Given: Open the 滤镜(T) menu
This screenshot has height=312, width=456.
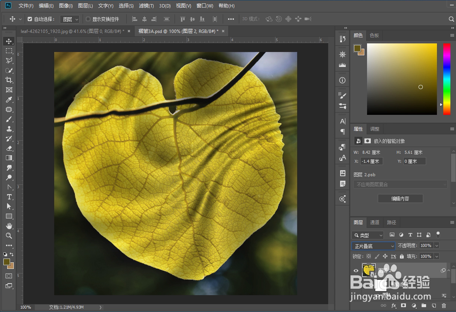Looking at the screenshot, I should (x=146, y=6).
